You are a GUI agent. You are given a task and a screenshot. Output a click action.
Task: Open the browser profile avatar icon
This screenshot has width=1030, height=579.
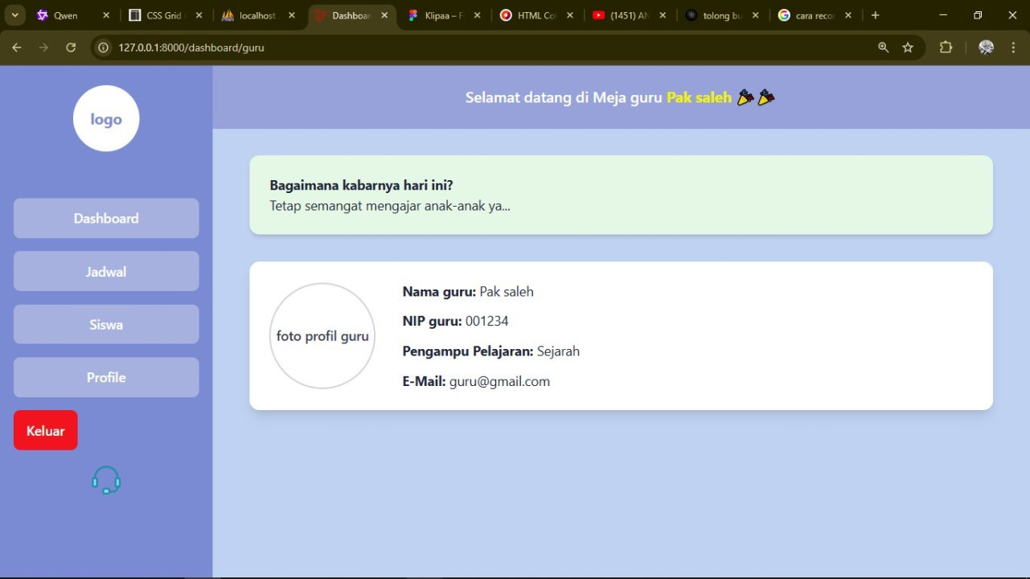point(986,47)
